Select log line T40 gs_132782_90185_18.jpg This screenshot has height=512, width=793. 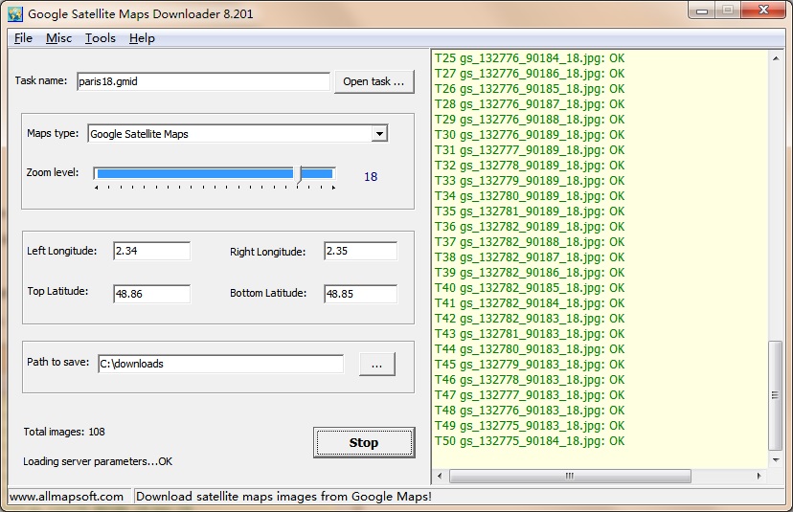(530, 288)
